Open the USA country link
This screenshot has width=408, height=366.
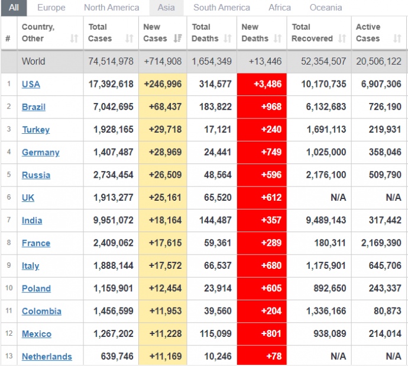click(31, 84)
